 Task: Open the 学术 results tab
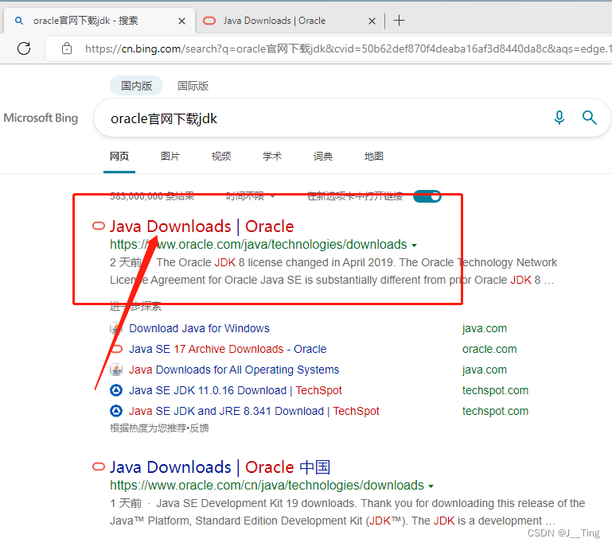(272, 157)
